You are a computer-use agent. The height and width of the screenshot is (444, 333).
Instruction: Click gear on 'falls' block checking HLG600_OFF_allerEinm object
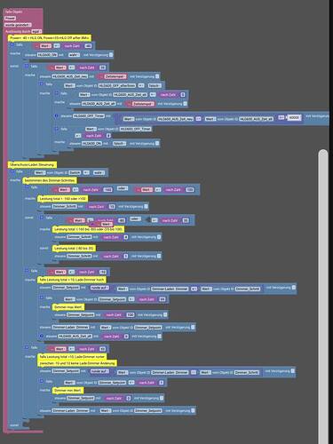click(42, 84)
